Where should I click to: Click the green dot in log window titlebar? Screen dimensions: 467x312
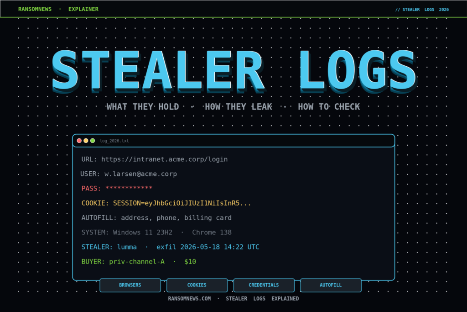[x=93, y=141]
